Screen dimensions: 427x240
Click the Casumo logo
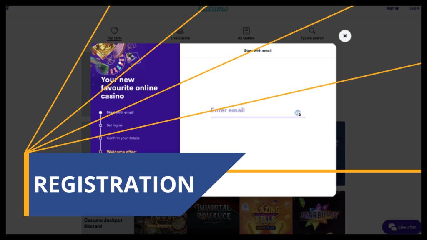click(x=213, y=9)
